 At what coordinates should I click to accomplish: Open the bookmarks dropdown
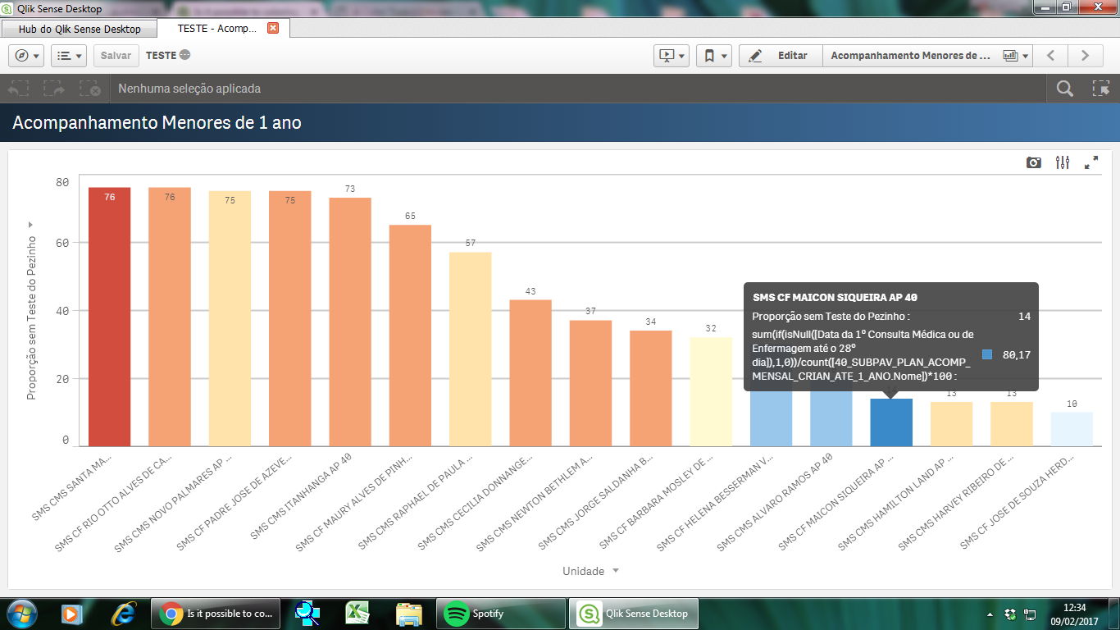(x=714, y=56)
